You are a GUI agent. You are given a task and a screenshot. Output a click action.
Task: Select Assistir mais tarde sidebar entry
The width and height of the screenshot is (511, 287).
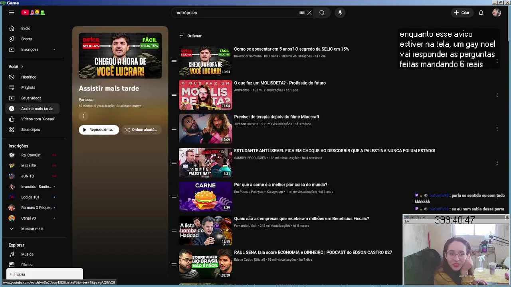[33, 108]
